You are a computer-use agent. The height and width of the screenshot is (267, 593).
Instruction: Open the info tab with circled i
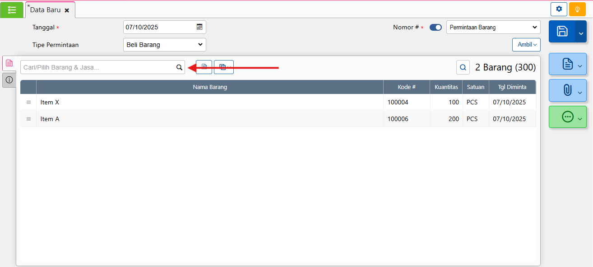pyautogui.click(x=9, y=80)
